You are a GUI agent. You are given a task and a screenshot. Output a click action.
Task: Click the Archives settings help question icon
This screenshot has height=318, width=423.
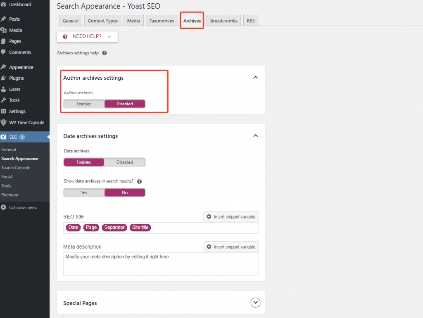point(105,53)
